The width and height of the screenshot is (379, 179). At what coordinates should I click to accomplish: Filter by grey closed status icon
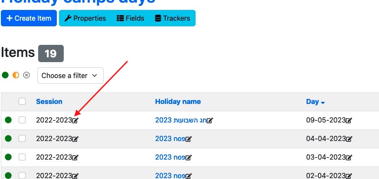click(x=26, y=75)
